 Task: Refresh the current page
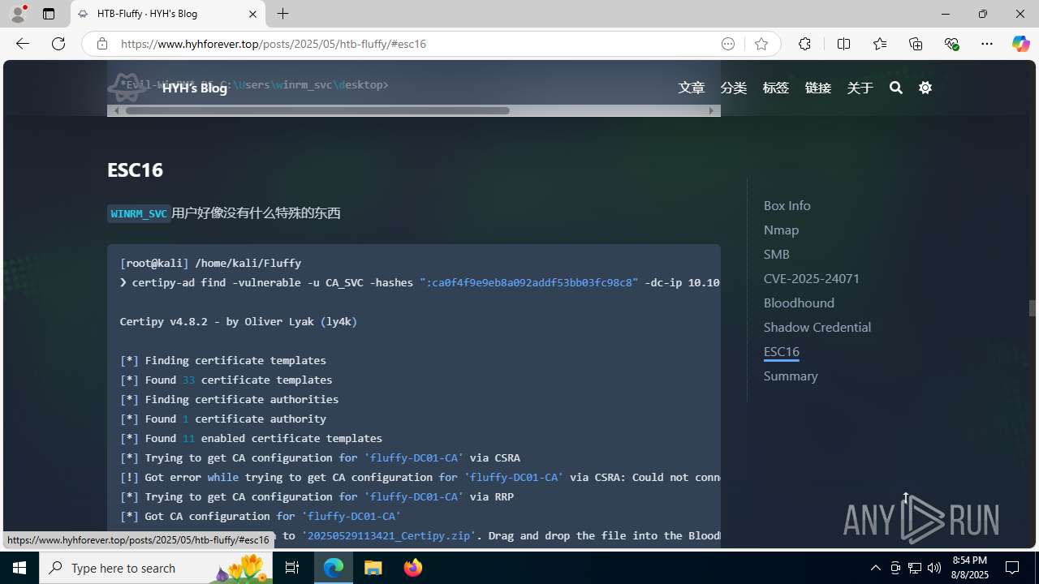[58, 44]
